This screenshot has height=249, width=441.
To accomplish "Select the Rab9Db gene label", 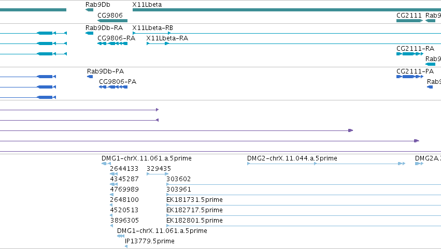I will pos(97,5).
